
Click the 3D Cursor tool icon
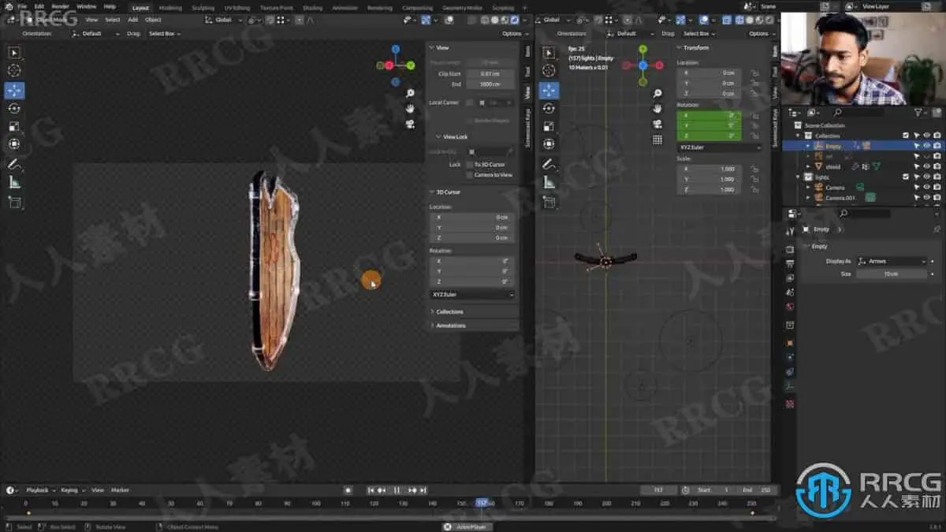tap(13, 71)
